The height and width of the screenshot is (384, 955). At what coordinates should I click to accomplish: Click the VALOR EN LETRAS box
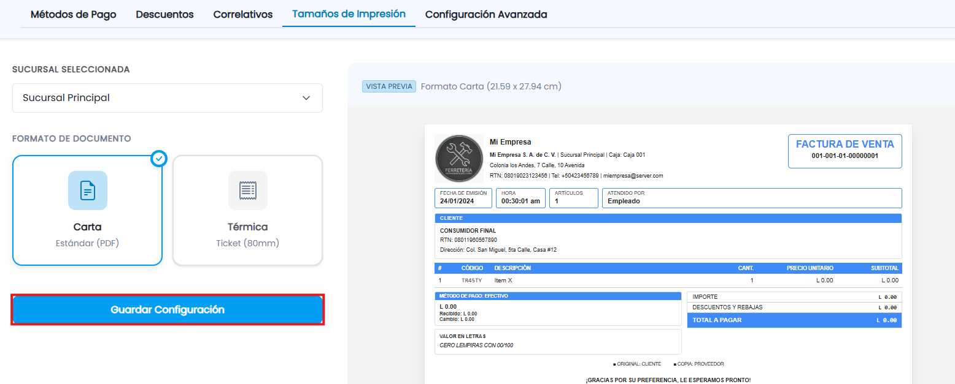tap(558, 342)
